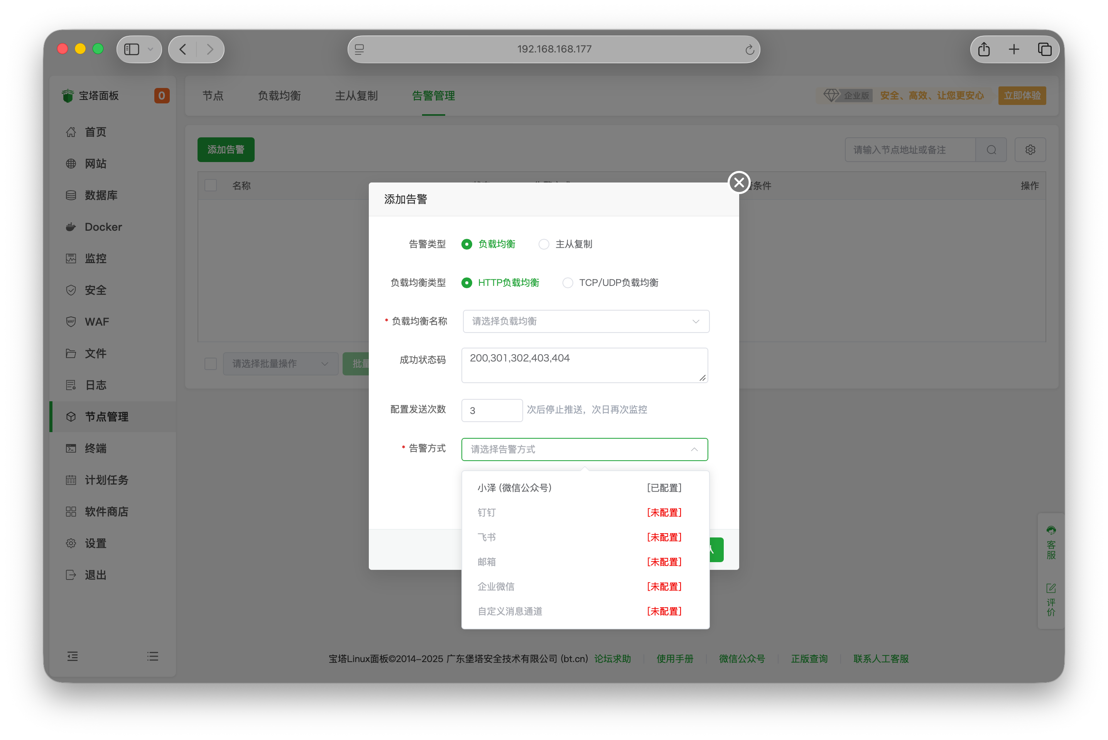Click the 立即体验 button
1108x740 pixels.
point(1022,95)
